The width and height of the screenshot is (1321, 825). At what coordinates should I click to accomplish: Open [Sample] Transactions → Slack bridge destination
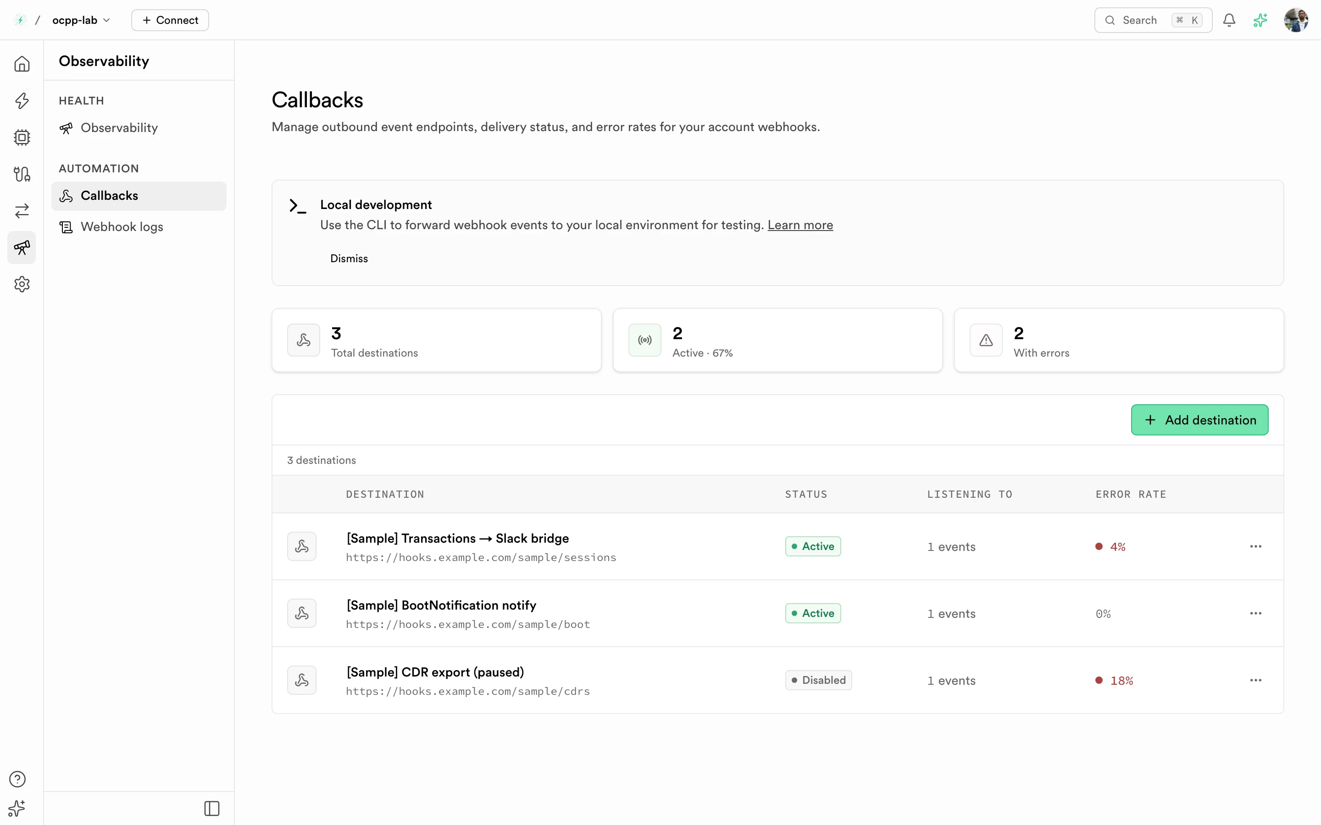click(457, 539)
